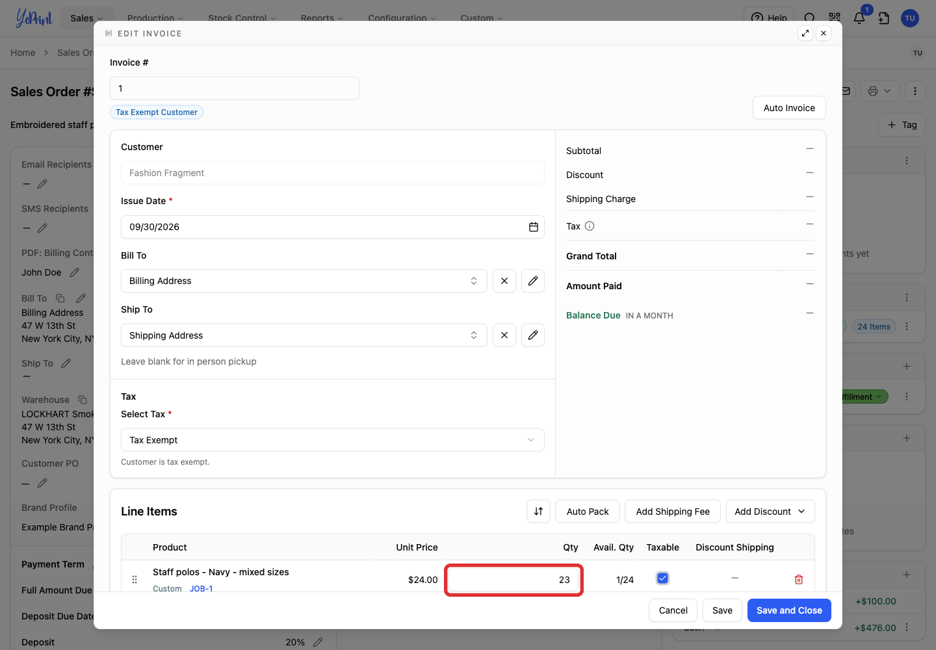
Task: Clear the Ship To shipping address
Action: point(504,335)
